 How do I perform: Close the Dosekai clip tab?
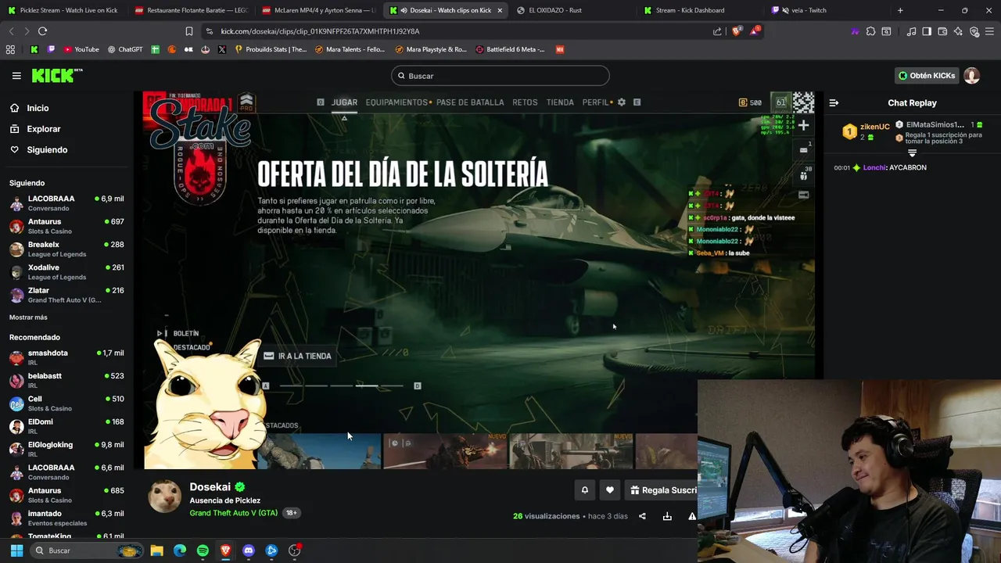500,10
